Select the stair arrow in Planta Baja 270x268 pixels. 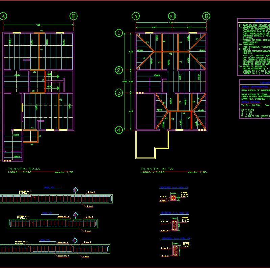coord(57,76)
